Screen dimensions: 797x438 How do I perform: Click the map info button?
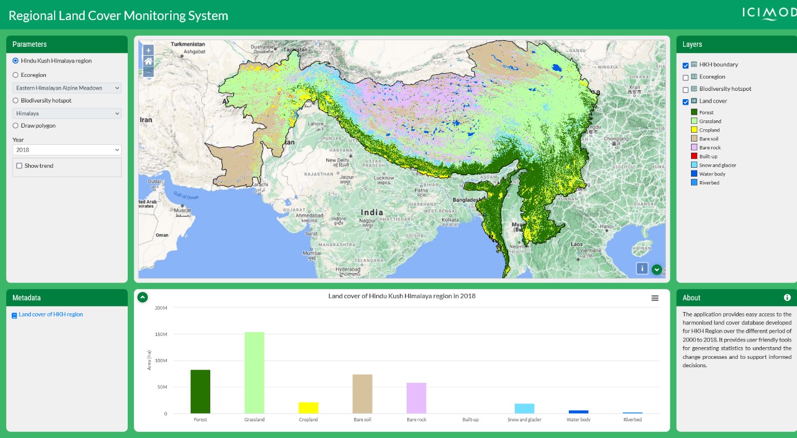[642, 269]
